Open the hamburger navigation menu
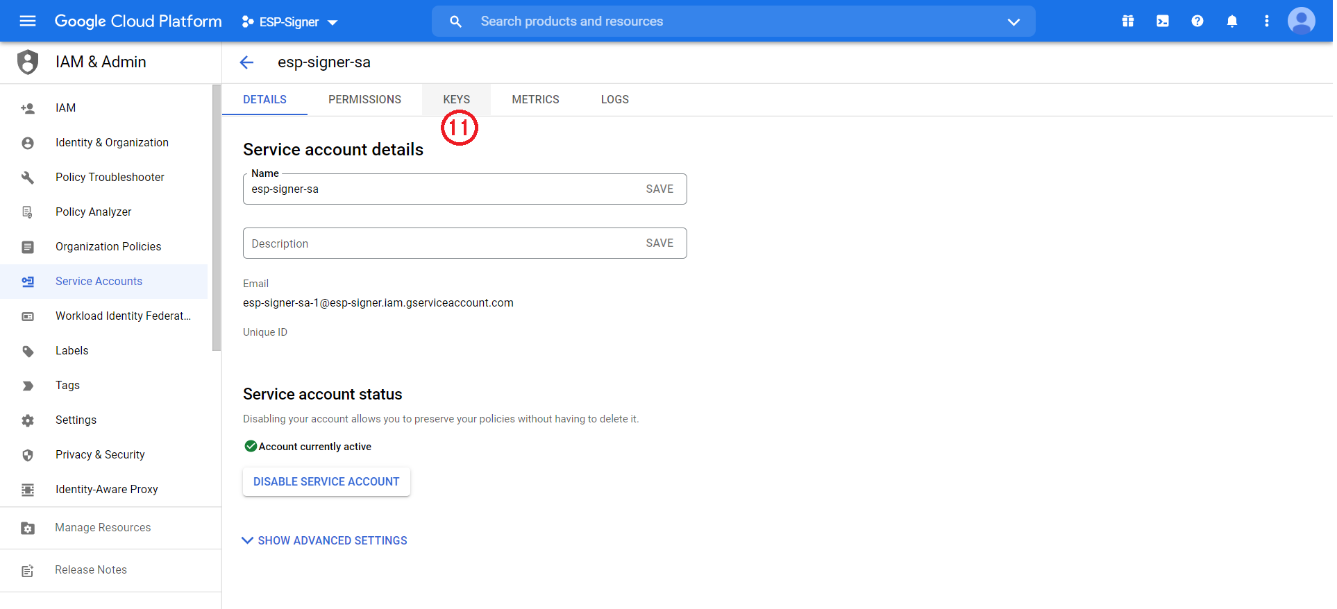The height and width of the screenshot is (609, 1337). tap(28, 21)
